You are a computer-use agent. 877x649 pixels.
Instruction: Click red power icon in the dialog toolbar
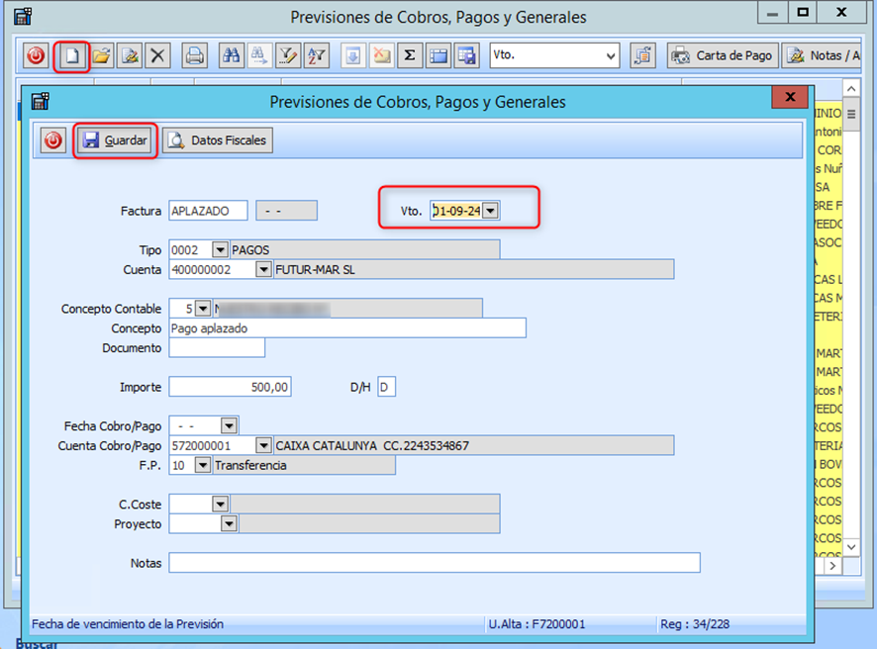pyautogui.click(x=53, y=141)
